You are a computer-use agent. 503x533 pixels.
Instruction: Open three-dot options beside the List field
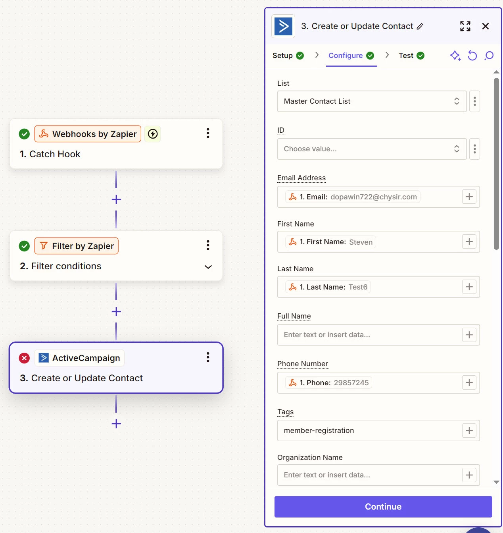(474, 101)
